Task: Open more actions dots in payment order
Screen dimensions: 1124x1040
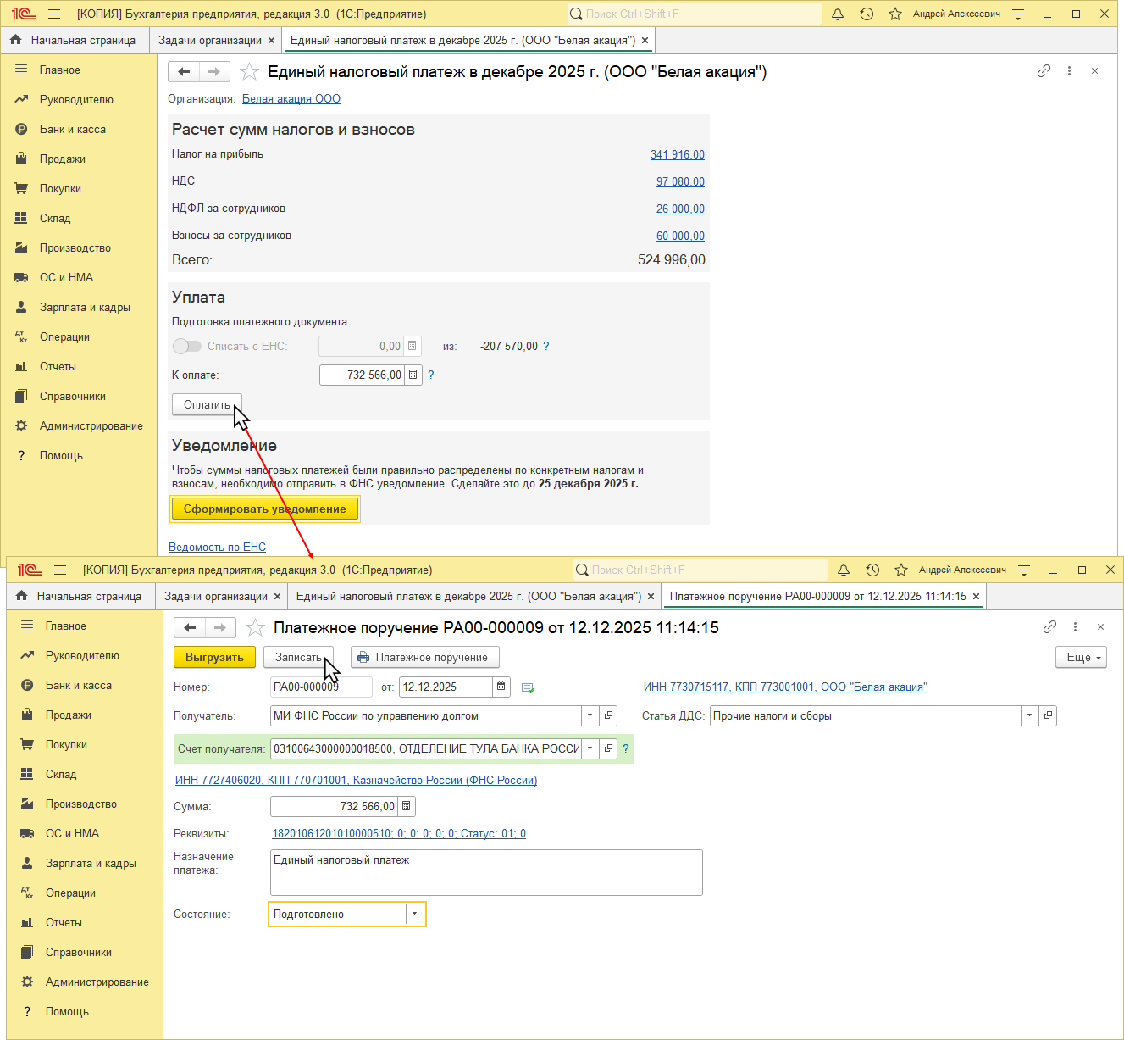Action: (x=1075, y=627)
